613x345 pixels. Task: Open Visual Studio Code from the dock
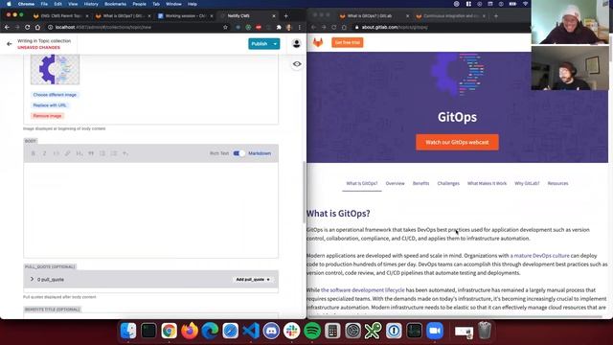point(251,331)
